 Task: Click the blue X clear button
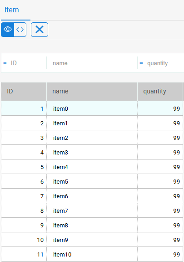pos(40,30)
